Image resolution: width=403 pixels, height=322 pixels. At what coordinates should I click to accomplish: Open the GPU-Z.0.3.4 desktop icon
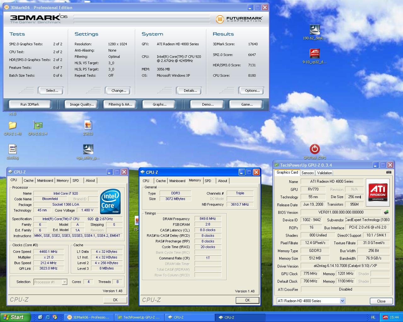click(x=38, y=125)
